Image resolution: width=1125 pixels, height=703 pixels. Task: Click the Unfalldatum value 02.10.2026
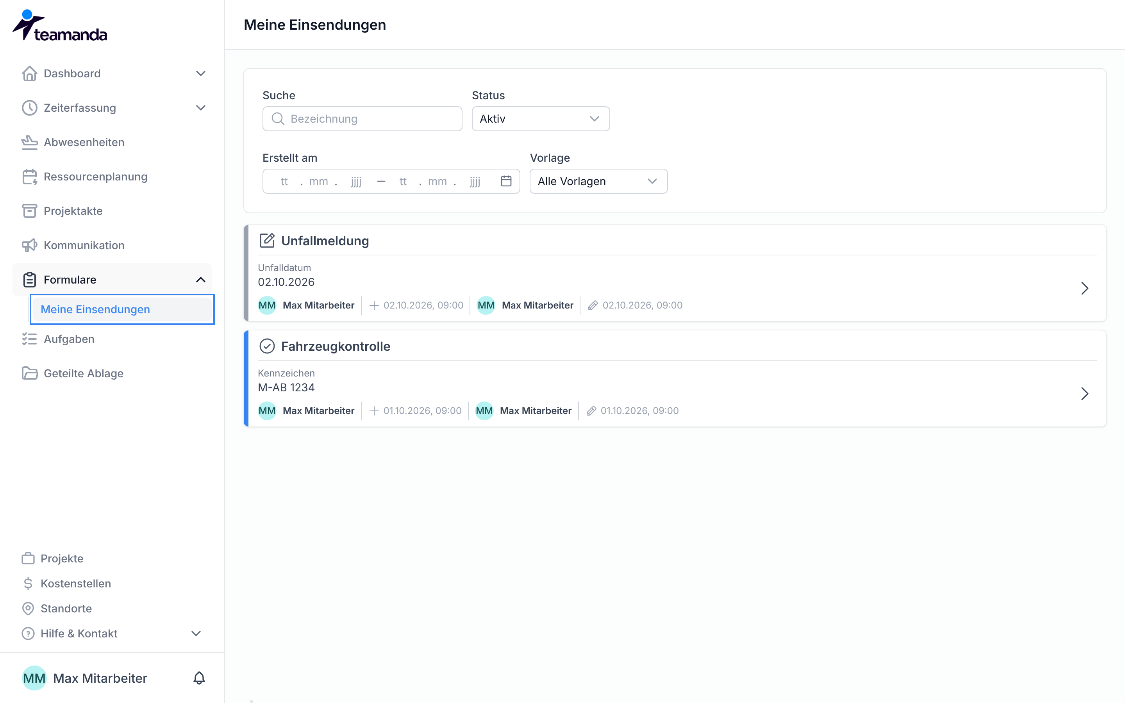tap(286, 282)
